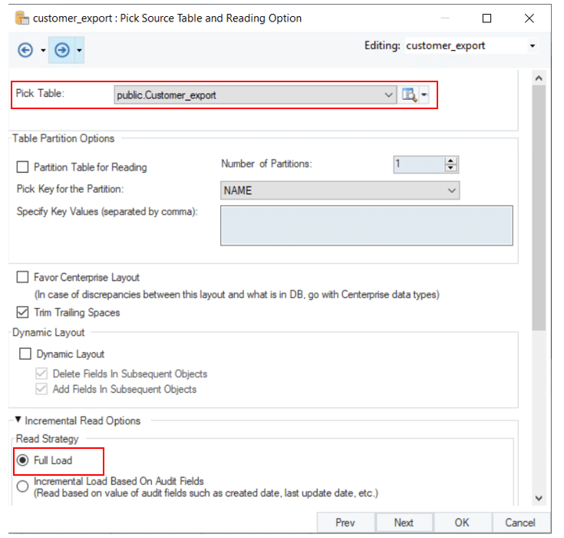The image size is (564, 538).
Task: Open the Pick Key for the Partition dropdown
Action: [340, 191]
